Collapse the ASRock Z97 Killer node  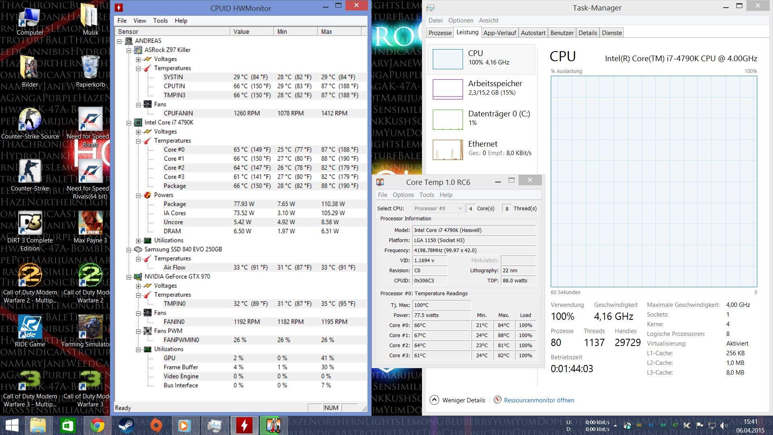129,50
